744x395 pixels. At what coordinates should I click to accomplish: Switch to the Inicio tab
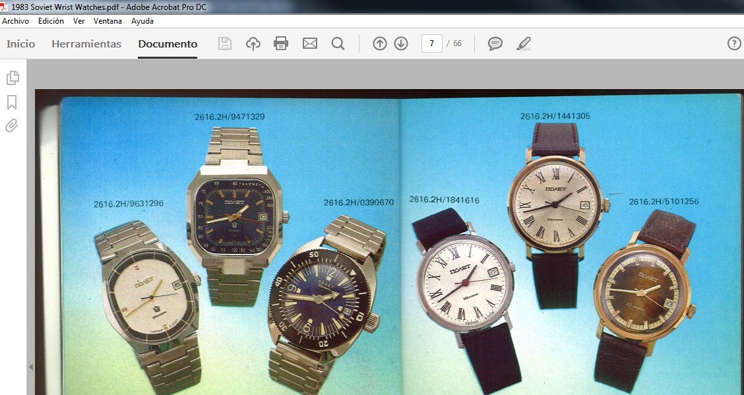click(21, 44)
